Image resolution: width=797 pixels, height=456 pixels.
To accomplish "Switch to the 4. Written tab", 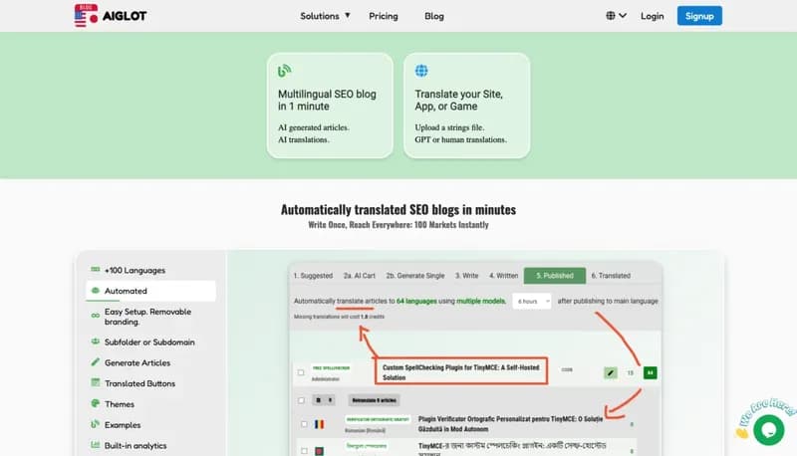I will (x=504, y=275).
